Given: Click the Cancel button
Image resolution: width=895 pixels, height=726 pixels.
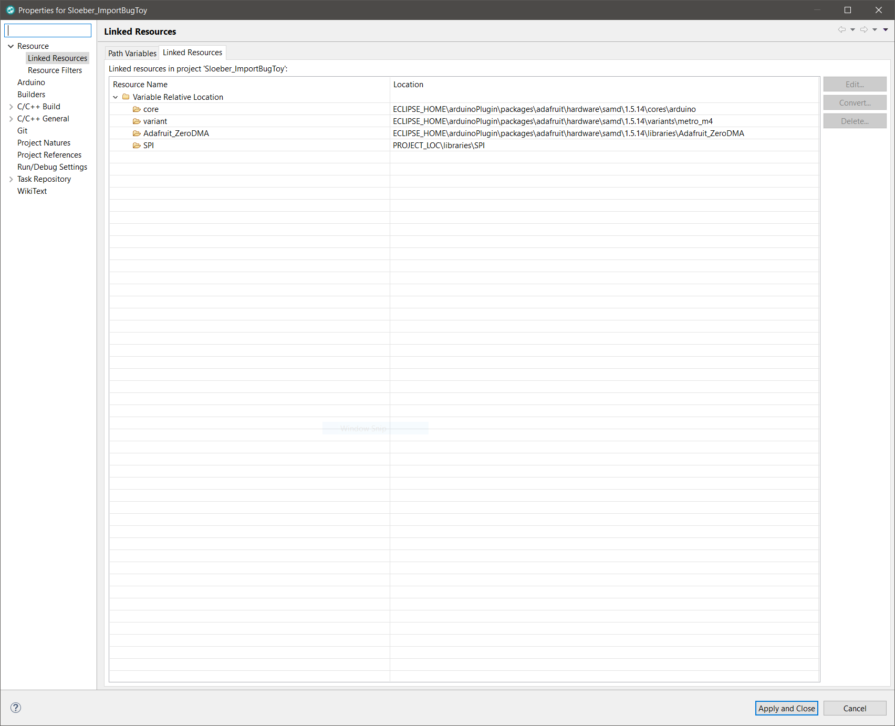Looking at the screenshot, I should click(854, 708).
